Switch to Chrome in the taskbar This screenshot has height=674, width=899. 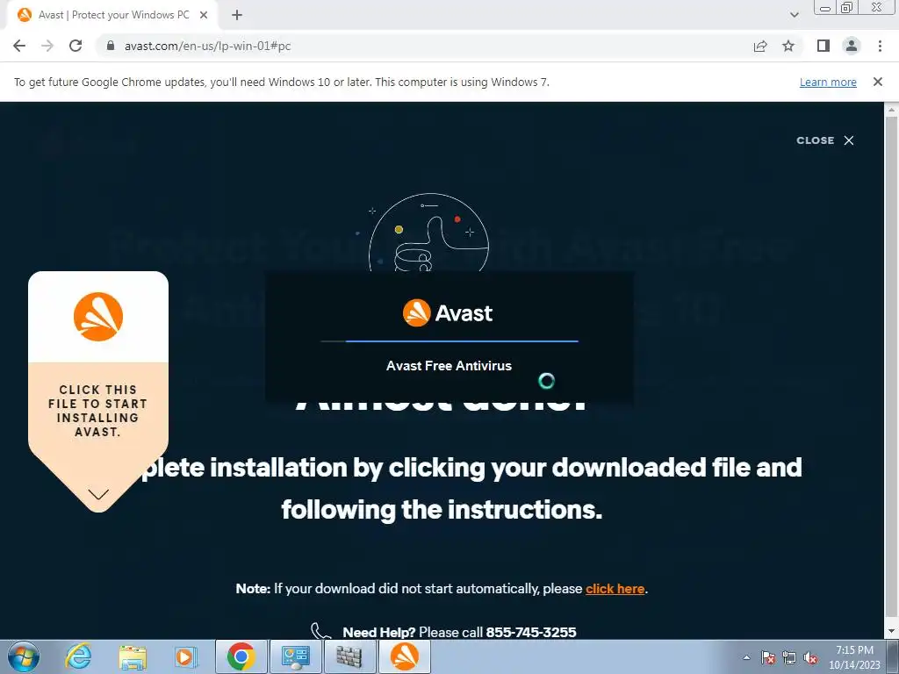coord(241,656)
